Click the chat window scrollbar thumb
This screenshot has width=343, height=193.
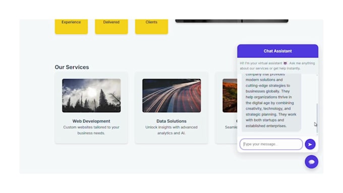(x=317, y=118)
